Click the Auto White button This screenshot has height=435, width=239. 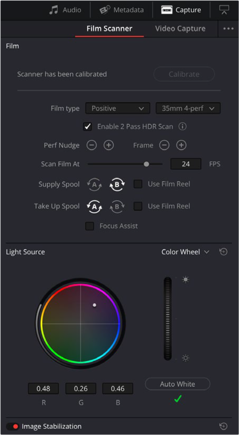pos(178,384)
